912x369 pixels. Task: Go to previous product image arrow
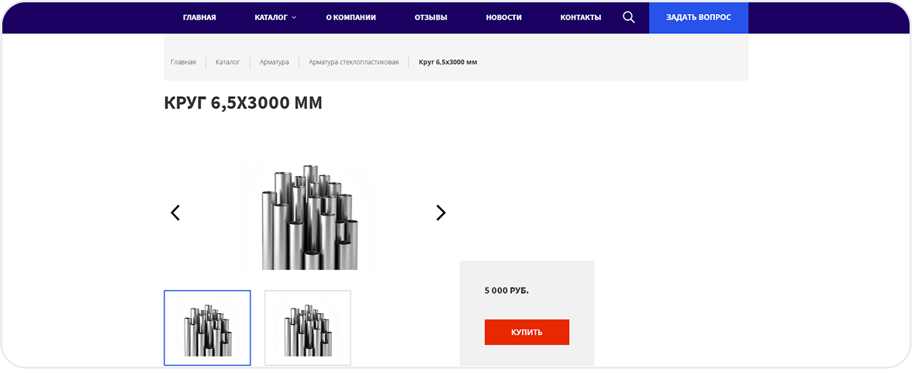click(175, 212)
